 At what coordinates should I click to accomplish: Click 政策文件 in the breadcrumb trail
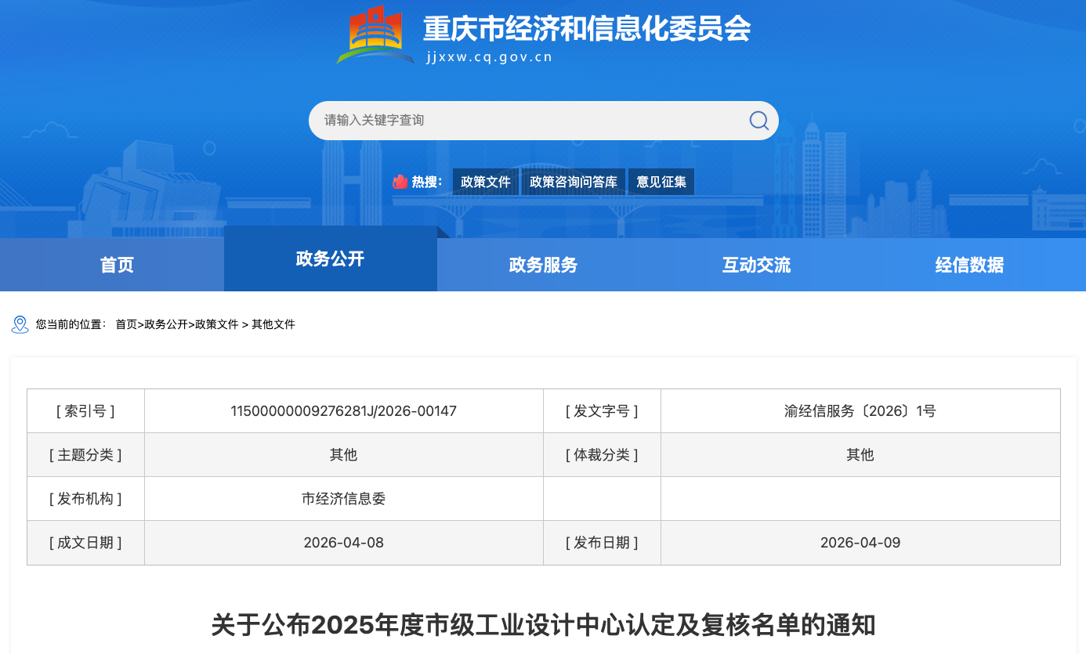[x=216, y=324]
